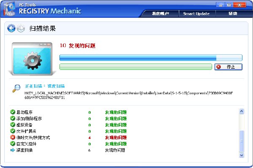
Task: Open the 我的帐户 tab
Action: pyautogui.click(x=161, y=13)
